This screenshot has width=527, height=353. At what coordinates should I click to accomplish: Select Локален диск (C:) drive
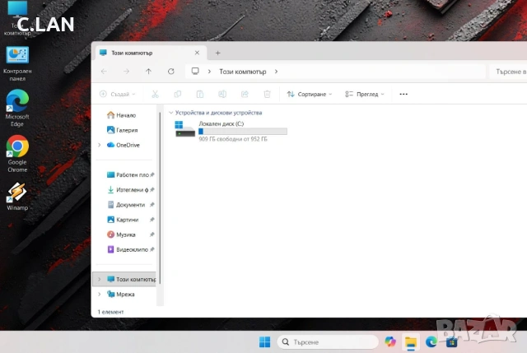pyautogui.click(x=231, y=131)
